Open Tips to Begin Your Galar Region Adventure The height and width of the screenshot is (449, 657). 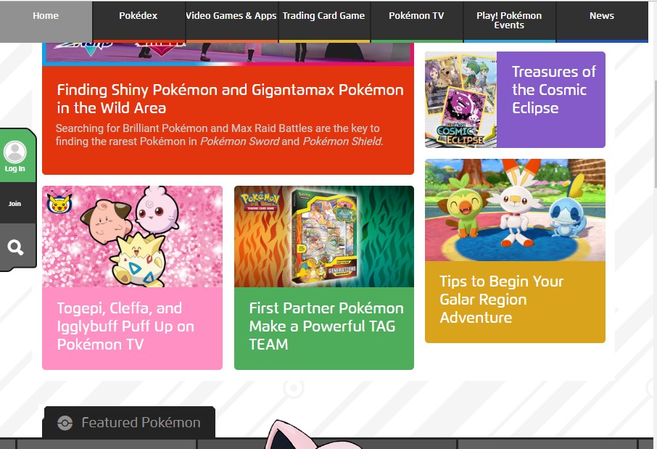(x=501, y=300)
